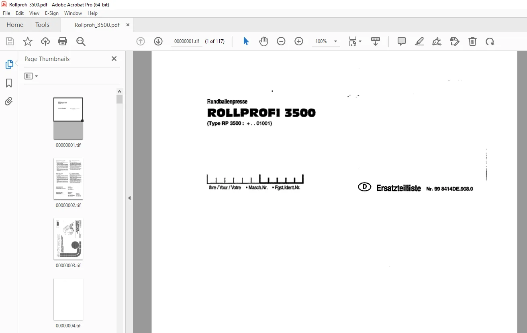Print the file using printer icon
The height and width of the screenshot is (333, 527).
[63, 41]
